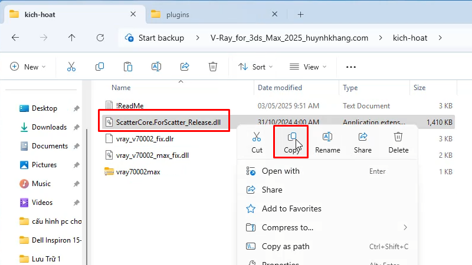Open the Dell Inspiron 15 folder in sidebar

click(50, 240)
